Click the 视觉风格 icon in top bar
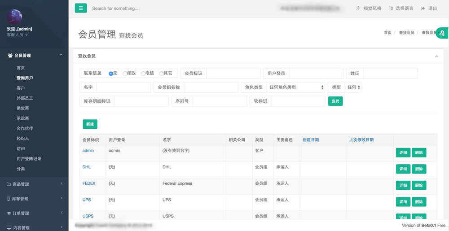 [358, 8]
